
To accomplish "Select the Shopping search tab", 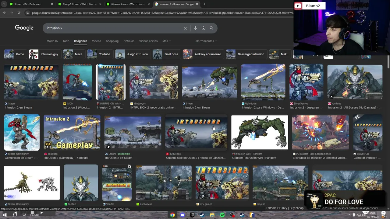I will [x=112, y=41].
